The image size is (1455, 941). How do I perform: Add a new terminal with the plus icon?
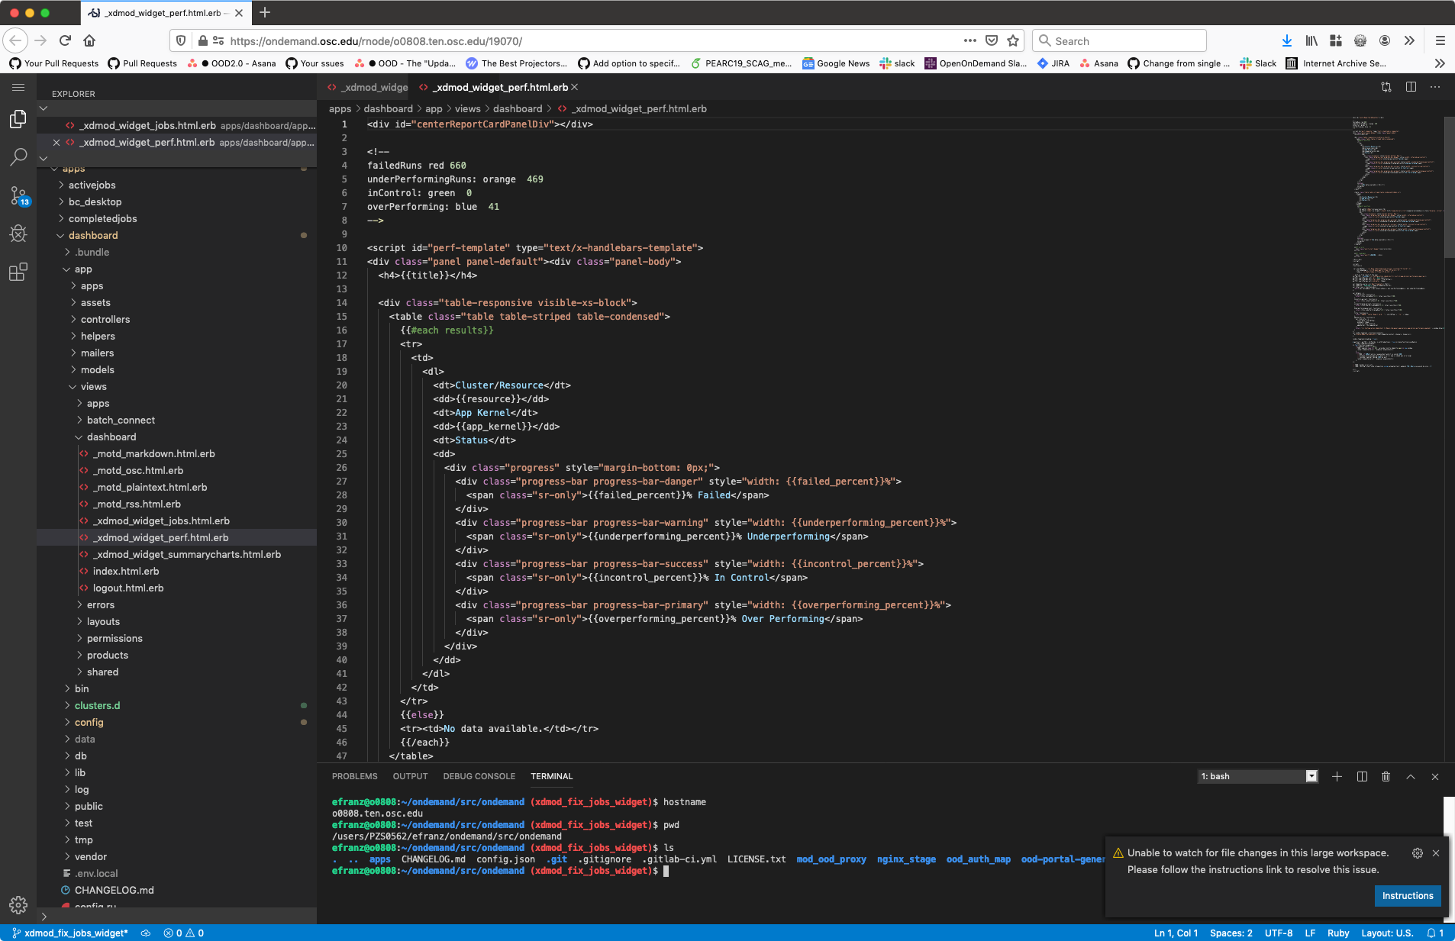point(1335,776)
